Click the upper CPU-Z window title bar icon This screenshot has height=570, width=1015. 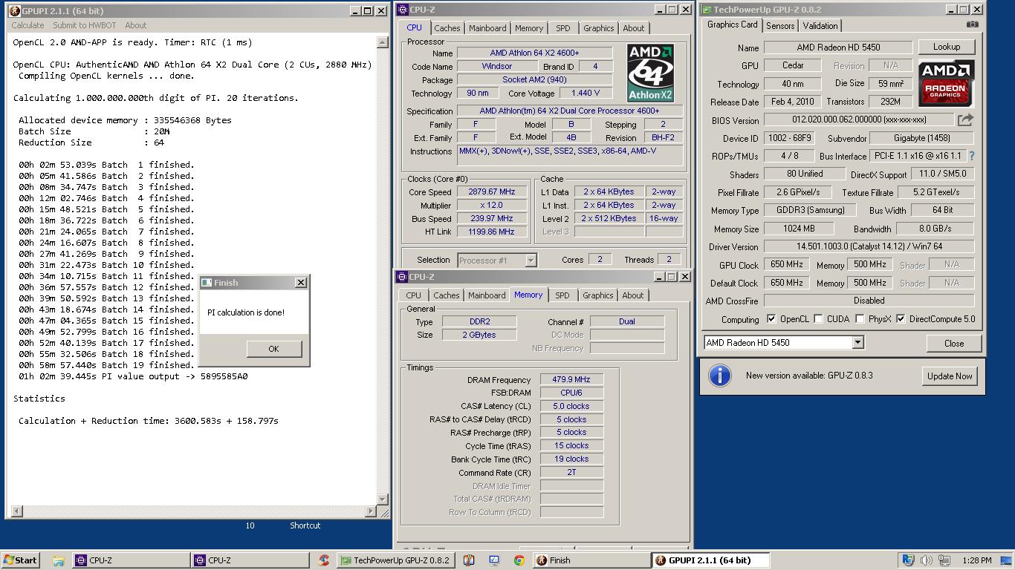(x=403, y=10)
